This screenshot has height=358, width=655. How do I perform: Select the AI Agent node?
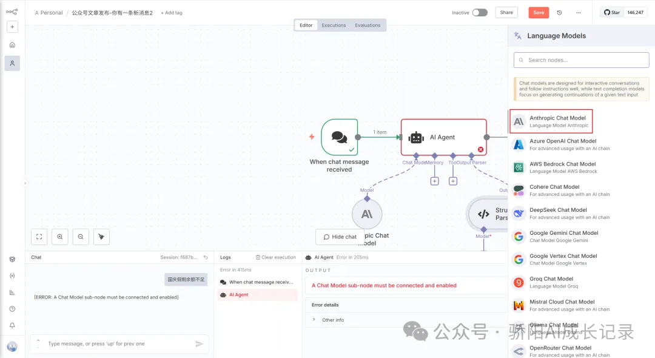click(x=443, y=137)
